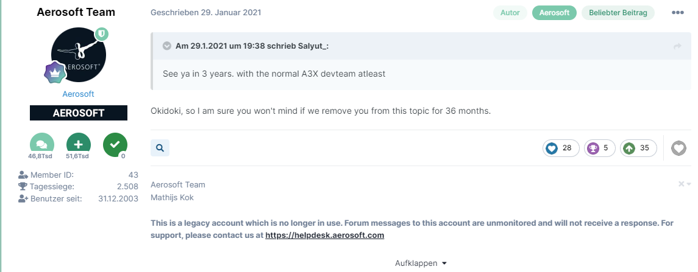The image size is (698, 272).
Task: Click the moderator shield badge on avatar
Action: (x=102, y=33)
